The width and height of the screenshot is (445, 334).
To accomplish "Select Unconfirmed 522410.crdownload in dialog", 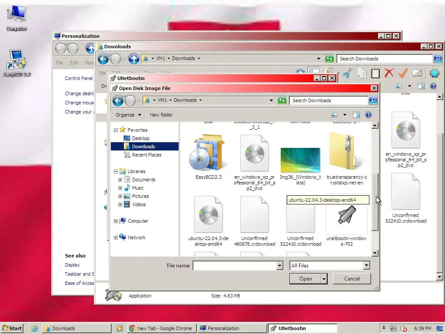I will point(301,224).
